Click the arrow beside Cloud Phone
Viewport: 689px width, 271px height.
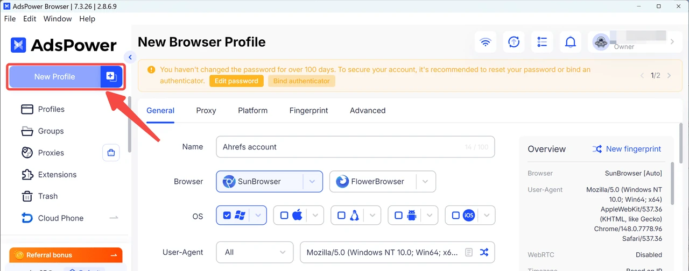pyautogui.click(x=114, y=218)
